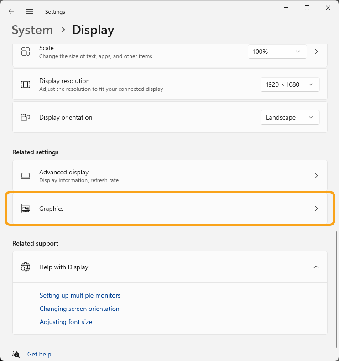Open the Scale 100% dropdown
This screenshot has height=361, width=339.
[277, 52]
